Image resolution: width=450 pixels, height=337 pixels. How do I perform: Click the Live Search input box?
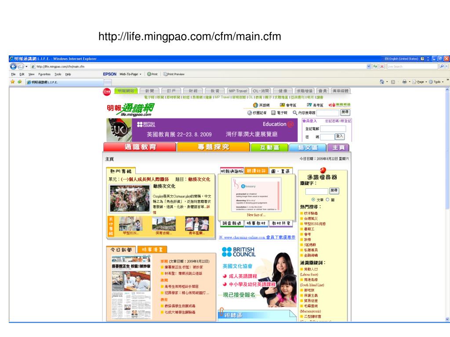tap(412, 67)
